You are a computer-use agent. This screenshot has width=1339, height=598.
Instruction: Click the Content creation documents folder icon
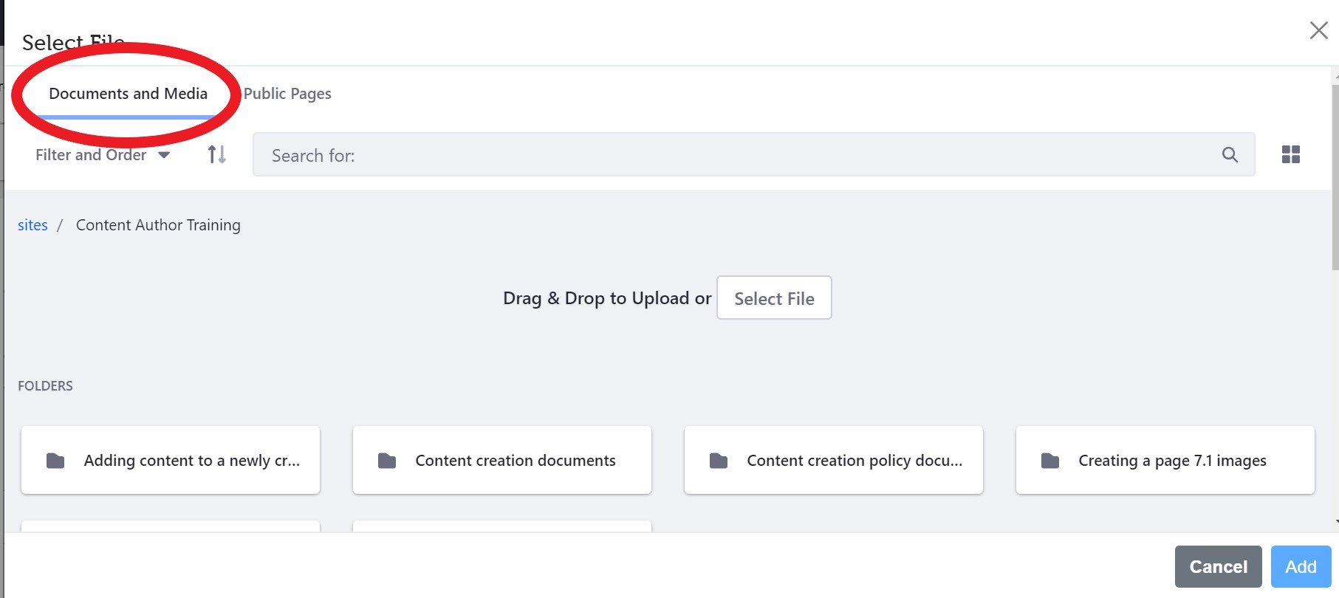click(x=387, y=461)
